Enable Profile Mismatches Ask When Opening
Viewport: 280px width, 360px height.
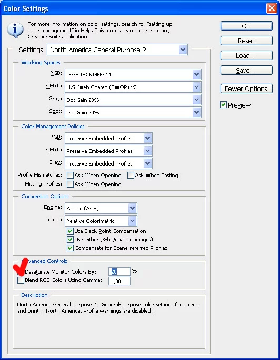[70, 176]
